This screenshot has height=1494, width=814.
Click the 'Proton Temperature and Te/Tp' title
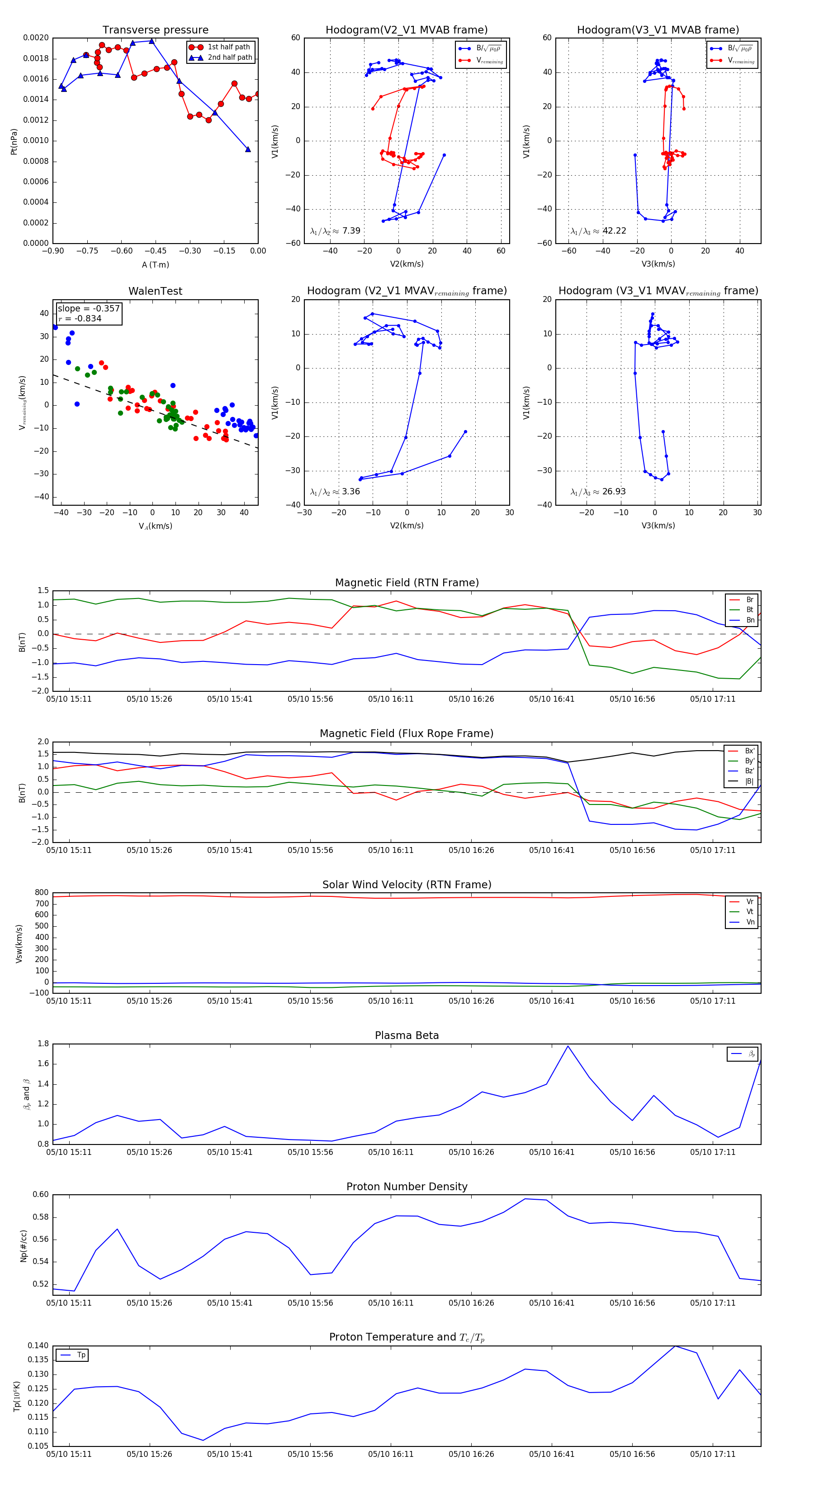[407, 1337]
